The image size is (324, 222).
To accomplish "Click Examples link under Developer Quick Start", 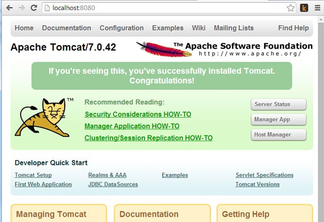I will coord(175,175).
